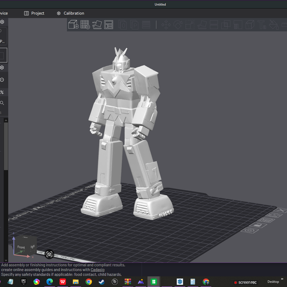The width and height of the screenshot is (287, 287).
Task: Select the robot model on the plate
Action: point(126,133)
